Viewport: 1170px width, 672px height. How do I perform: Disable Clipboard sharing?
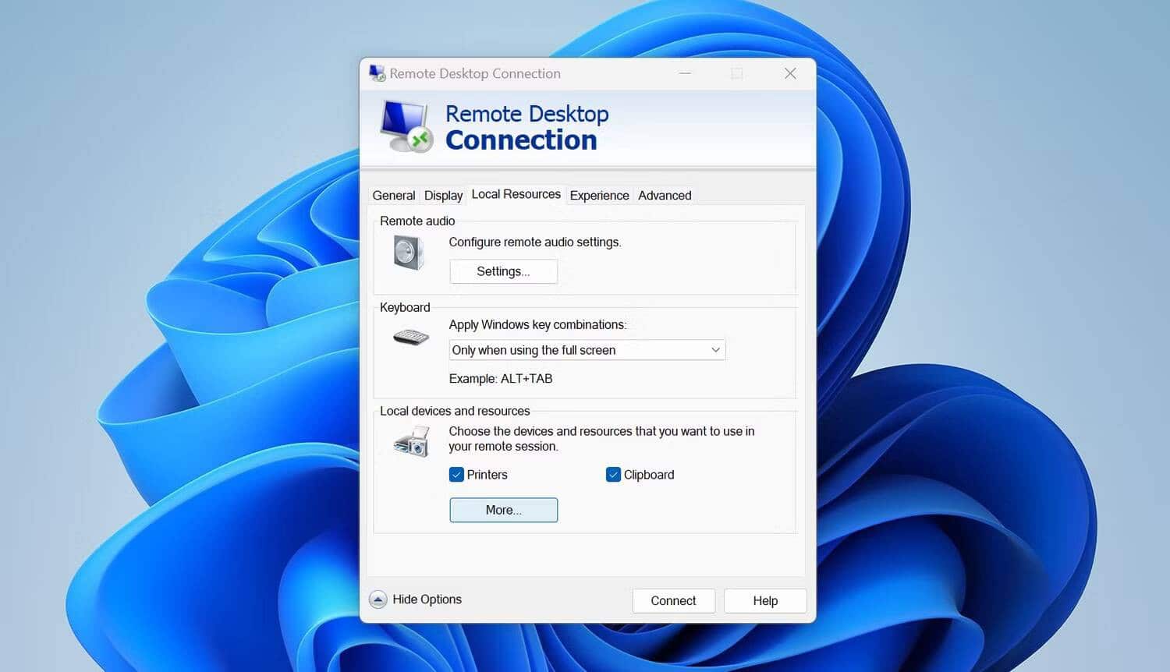614,474
